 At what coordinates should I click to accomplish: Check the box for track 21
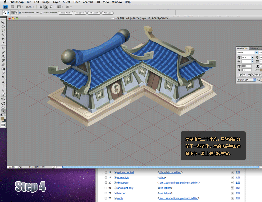[106, 188]
